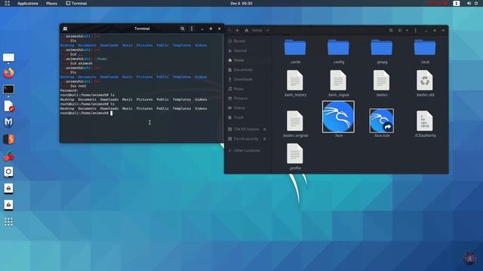Open the Applications menu in top bar
This screenshot has height=271, width=483.
28,3
